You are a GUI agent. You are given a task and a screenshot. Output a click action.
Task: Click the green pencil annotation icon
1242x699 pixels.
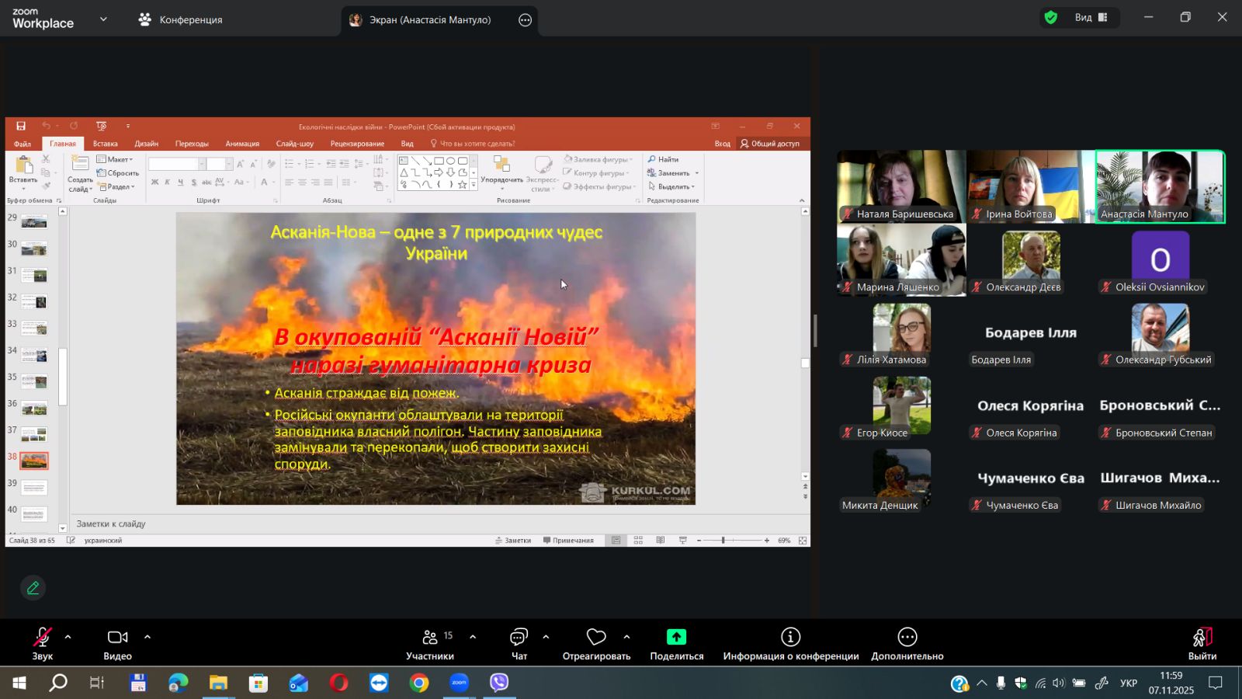33,588
